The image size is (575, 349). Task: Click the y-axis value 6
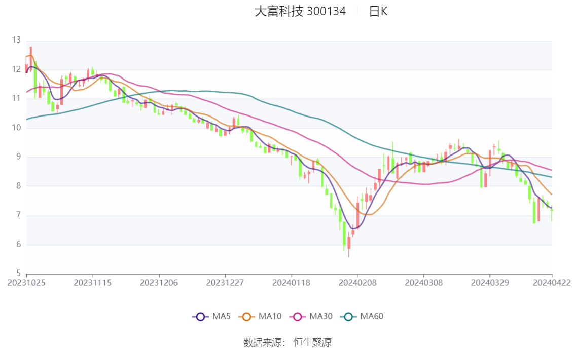click(18, 244)
